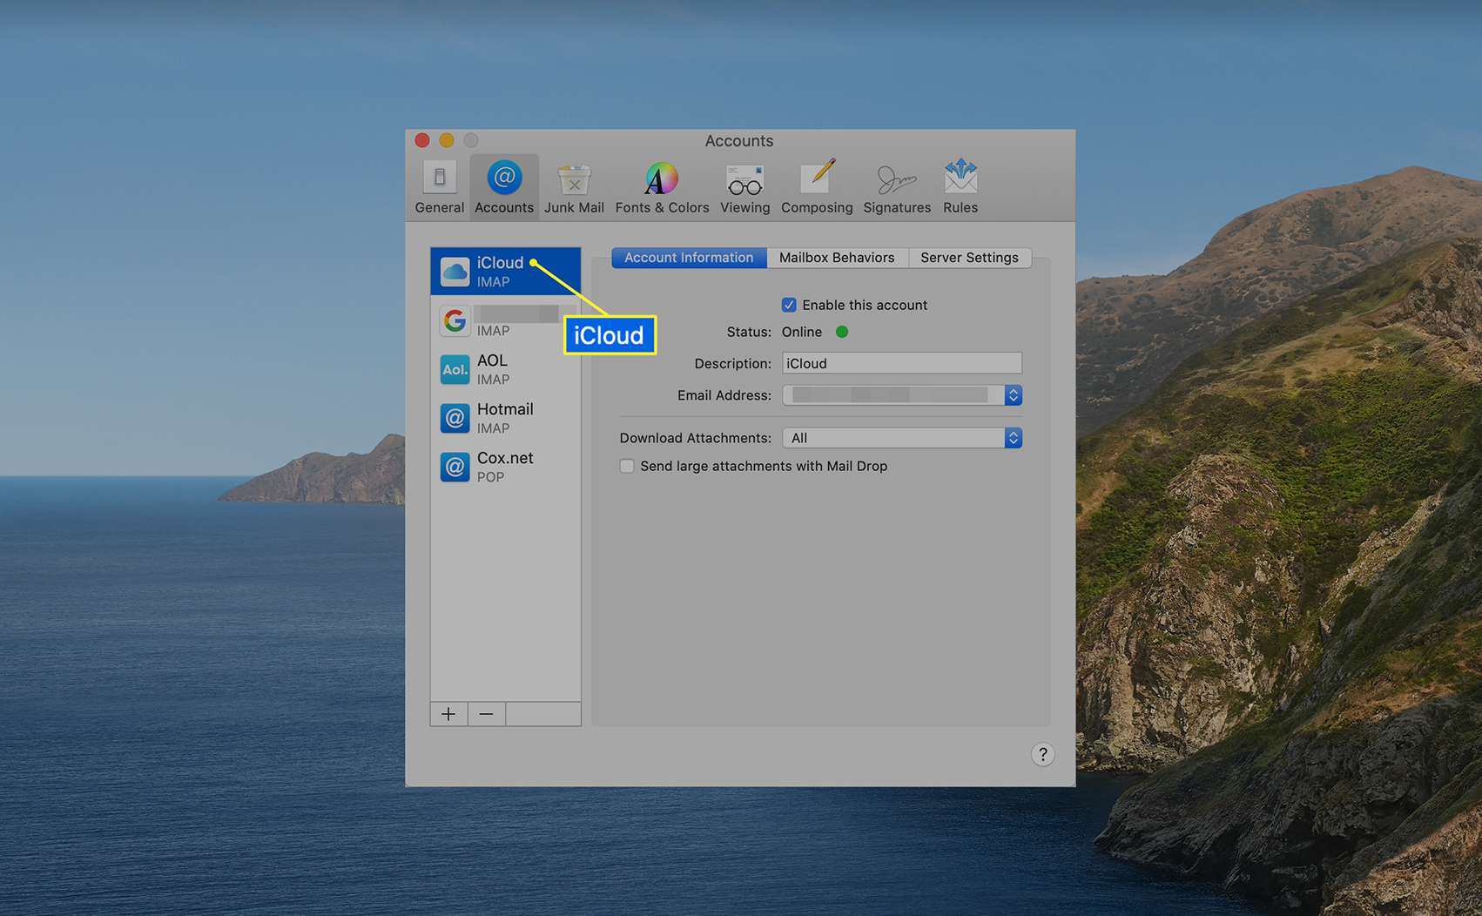Switch to the Account Information tab
This screenshot has height=916, width=1482.
click(689, 258)
